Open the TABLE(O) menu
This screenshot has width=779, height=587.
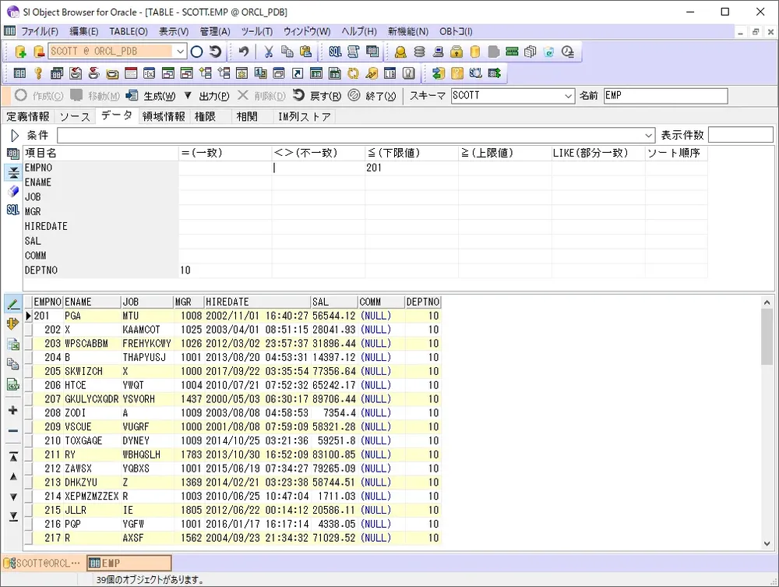point(129,31)
